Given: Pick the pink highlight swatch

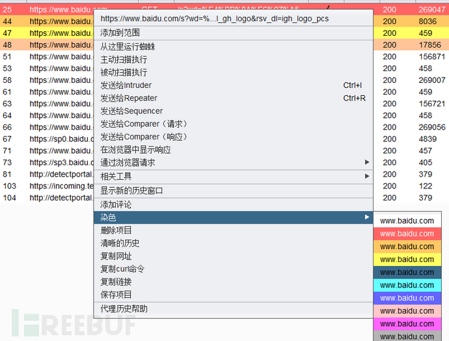Looking at the screenshot, I should 407,311.
